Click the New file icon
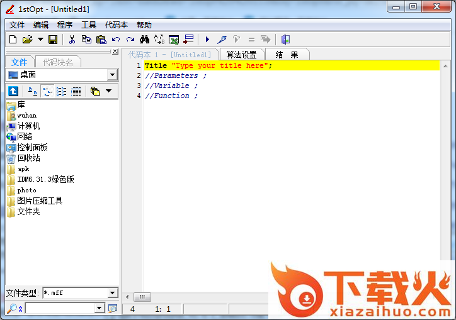This screenshot has width=456, height=320. pos(13,40)
